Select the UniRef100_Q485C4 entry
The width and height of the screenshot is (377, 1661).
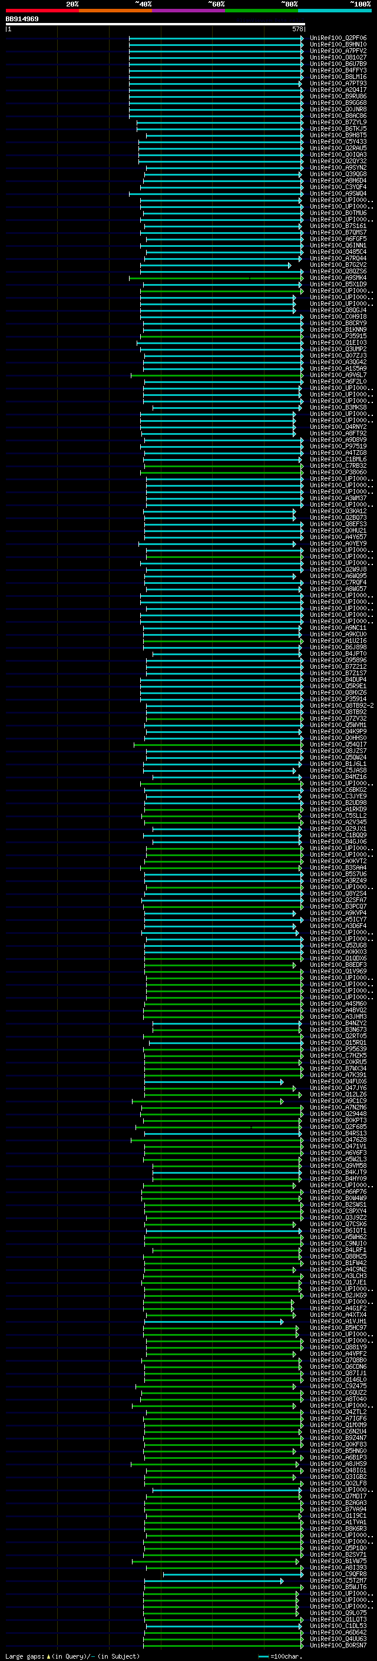pyautogui.click(x=338, y=252)
